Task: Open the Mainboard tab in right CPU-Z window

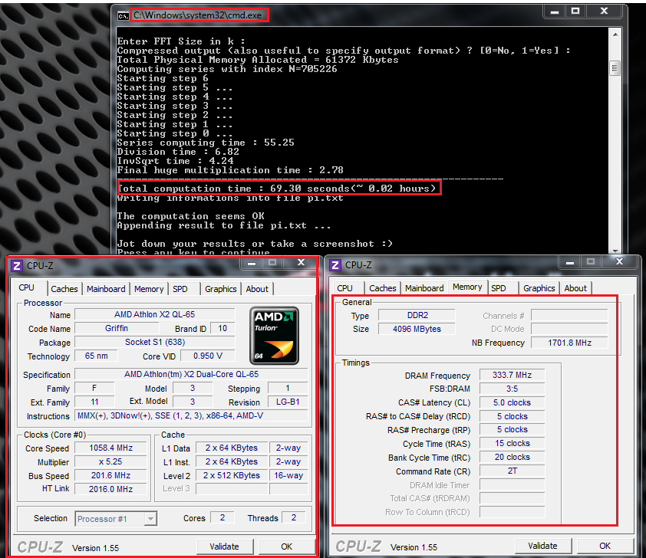Action: point(424,288)
